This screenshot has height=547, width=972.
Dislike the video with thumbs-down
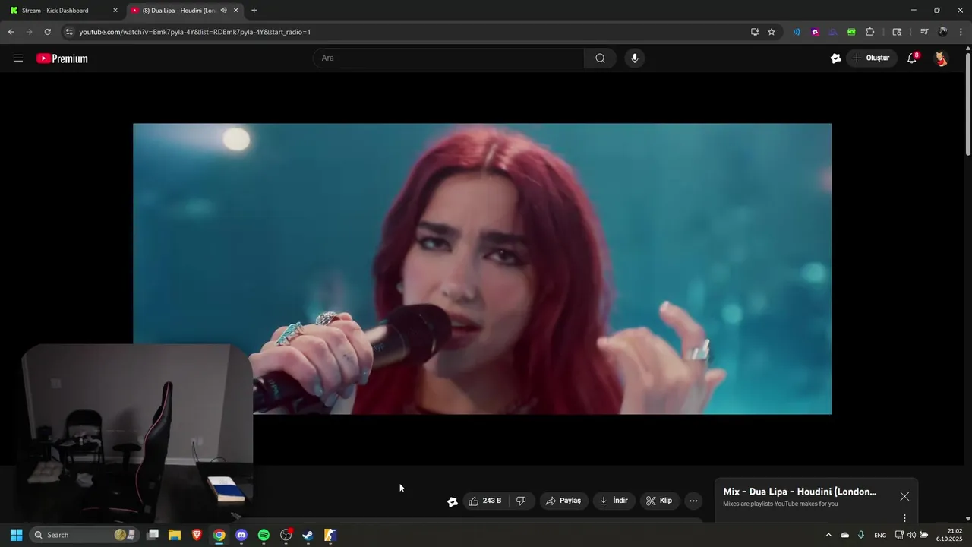pyautogui.click(x=521, y=501)
